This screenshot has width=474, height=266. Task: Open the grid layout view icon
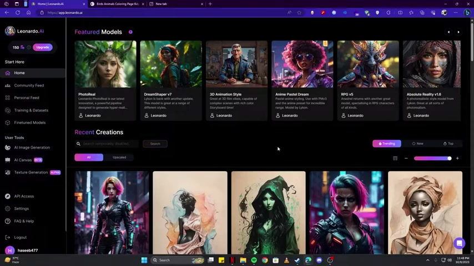tap(395, 158)
